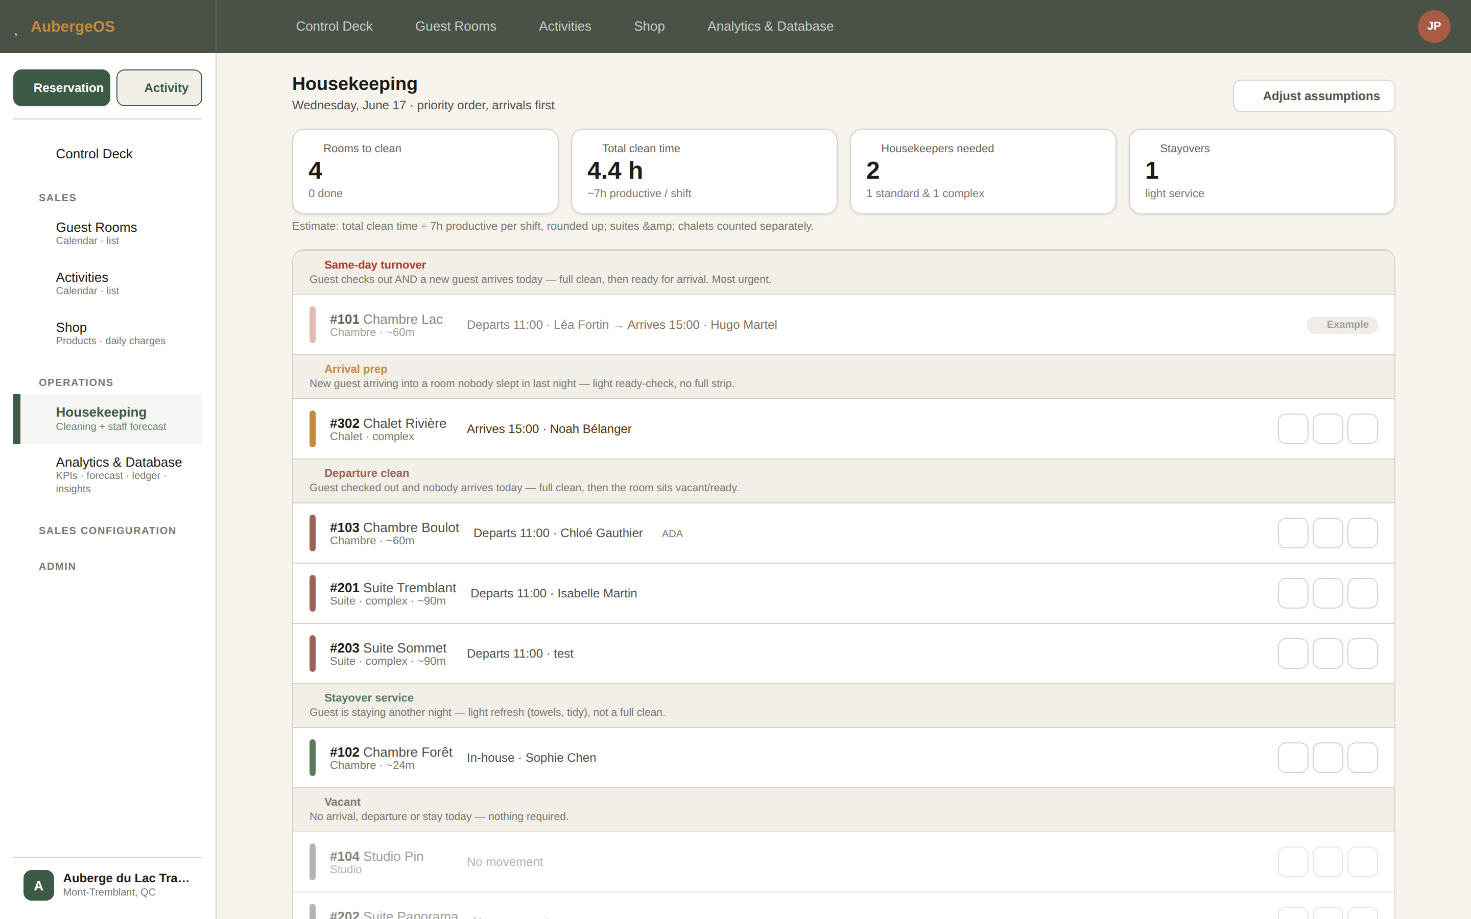The width and height of the screenshot is (1471, 919).
Task: Select Guest Rooms in the sidebar
Action: click(108, 233)
